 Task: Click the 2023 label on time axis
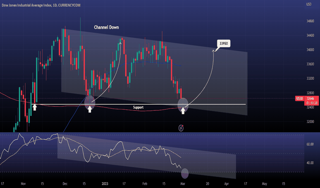pos(105,184)
